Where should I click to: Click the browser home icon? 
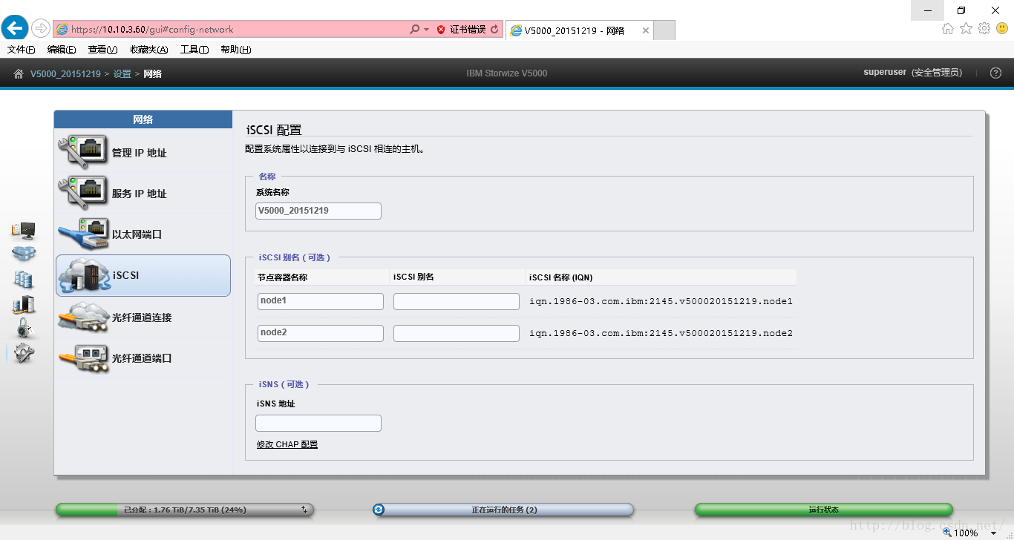(x=948, y=29)
